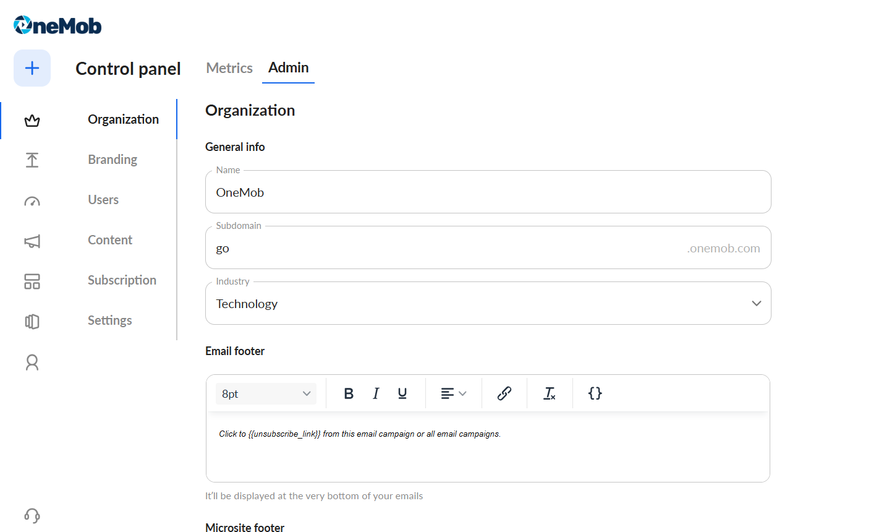Click the 'Microsite footer' heading
Image resolution: width=884 pixels, height=532 pixels.
[x=245, y=528]
